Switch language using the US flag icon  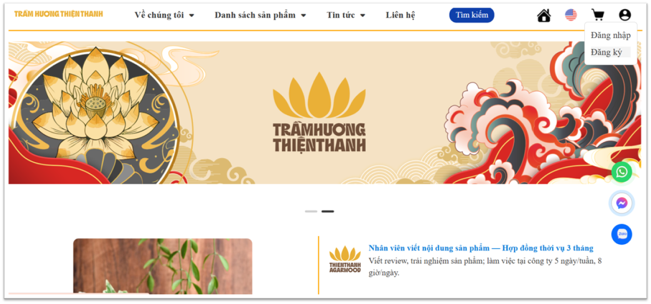[571, 15]
